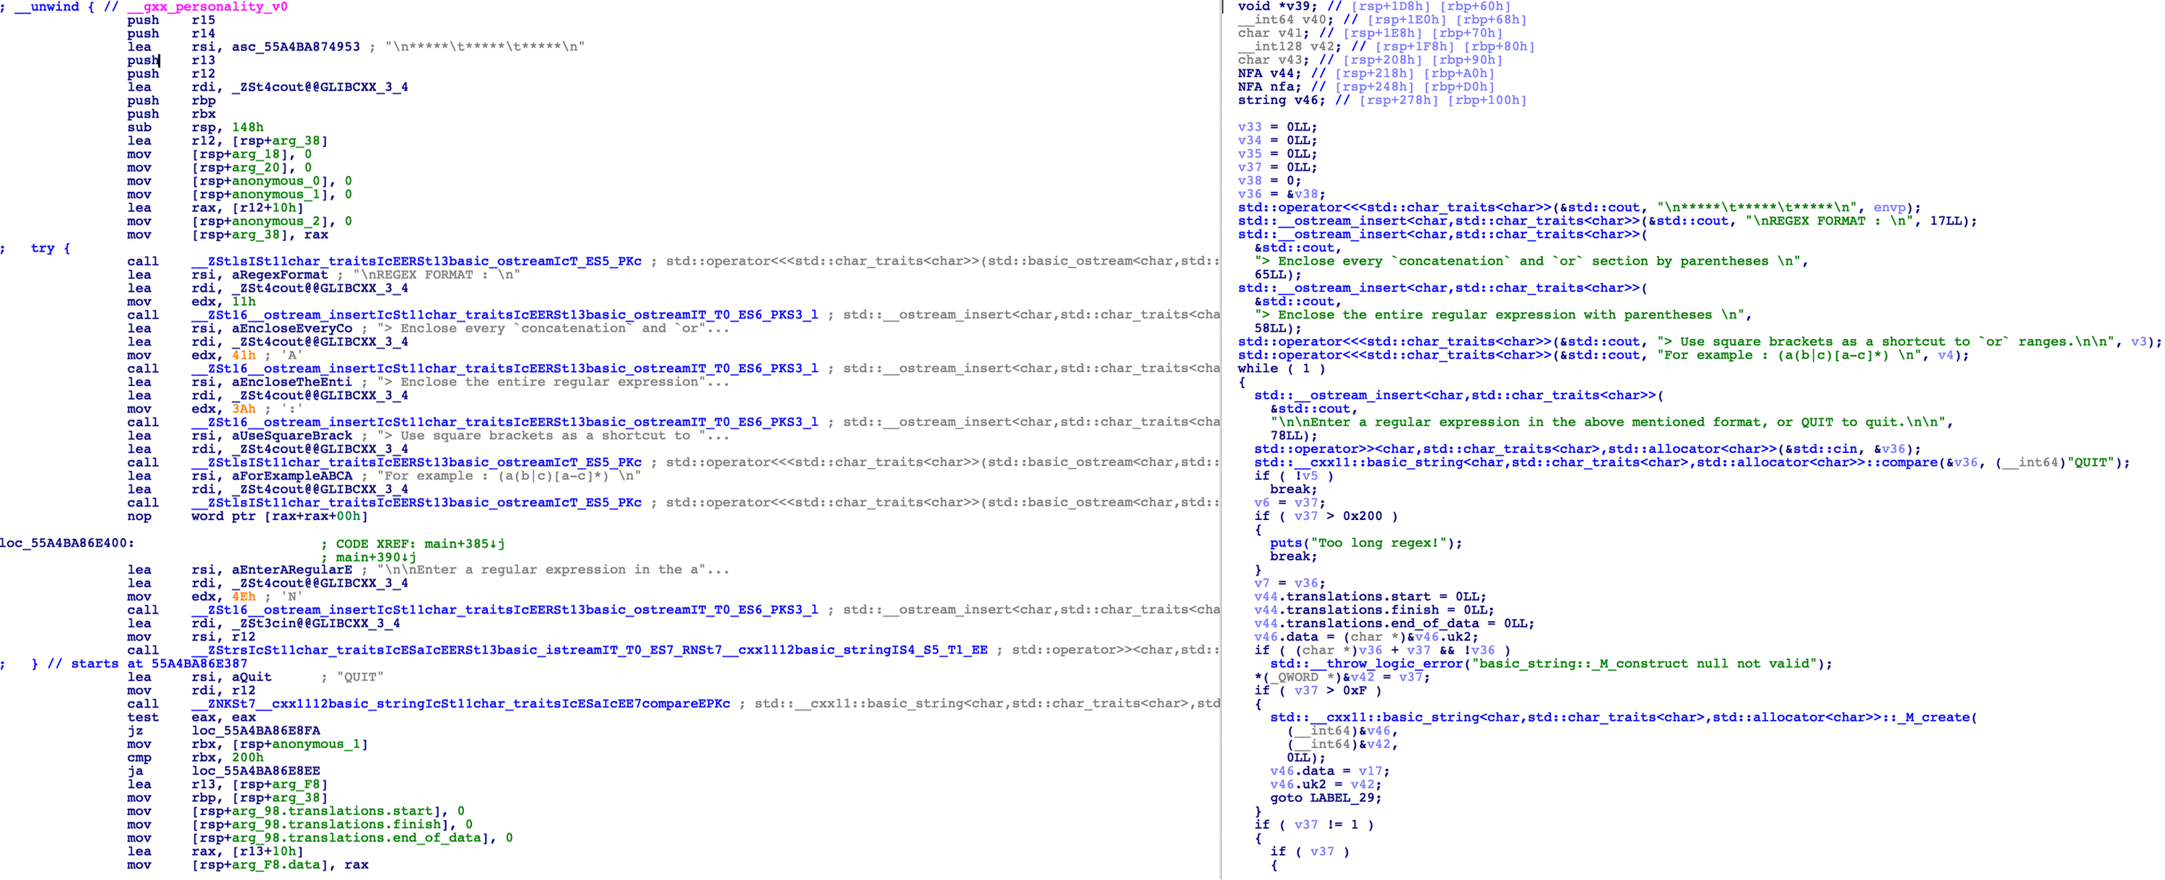Toggle the try block visibility
This screenshot has width=2165, height=880.
coord(40,250)
